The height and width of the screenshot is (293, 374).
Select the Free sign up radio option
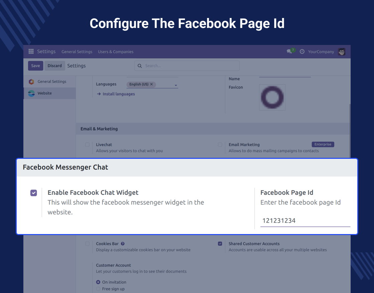click(98, 289)
